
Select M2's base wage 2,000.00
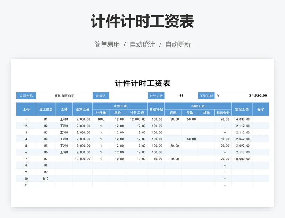click(x=82, y=126)
